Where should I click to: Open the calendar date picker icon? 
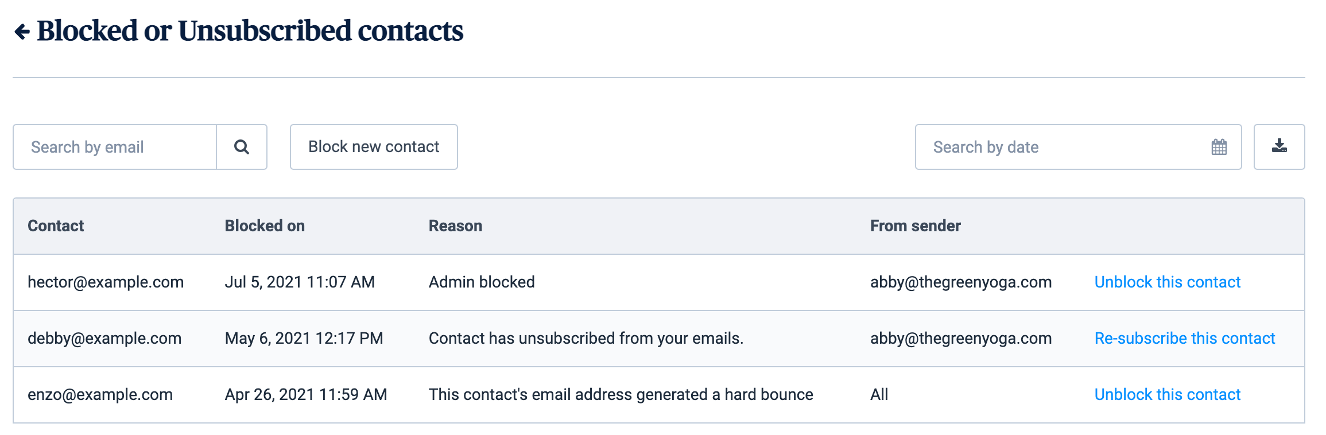point(1219,147)
